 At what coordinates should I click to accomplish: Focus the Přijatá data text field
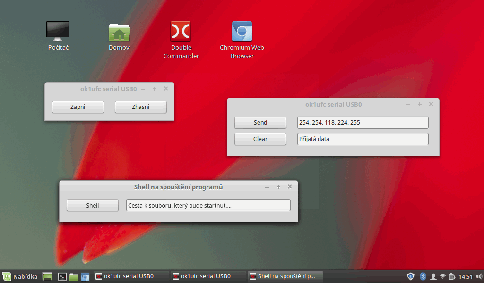pyautogui.click(x=363, y=139)
